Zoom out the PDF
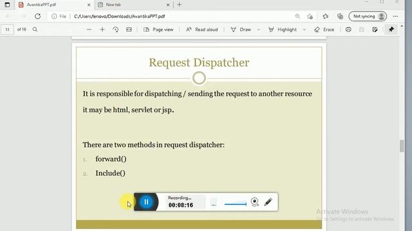Viewport: 412px width, 231px height. point(89,30)
